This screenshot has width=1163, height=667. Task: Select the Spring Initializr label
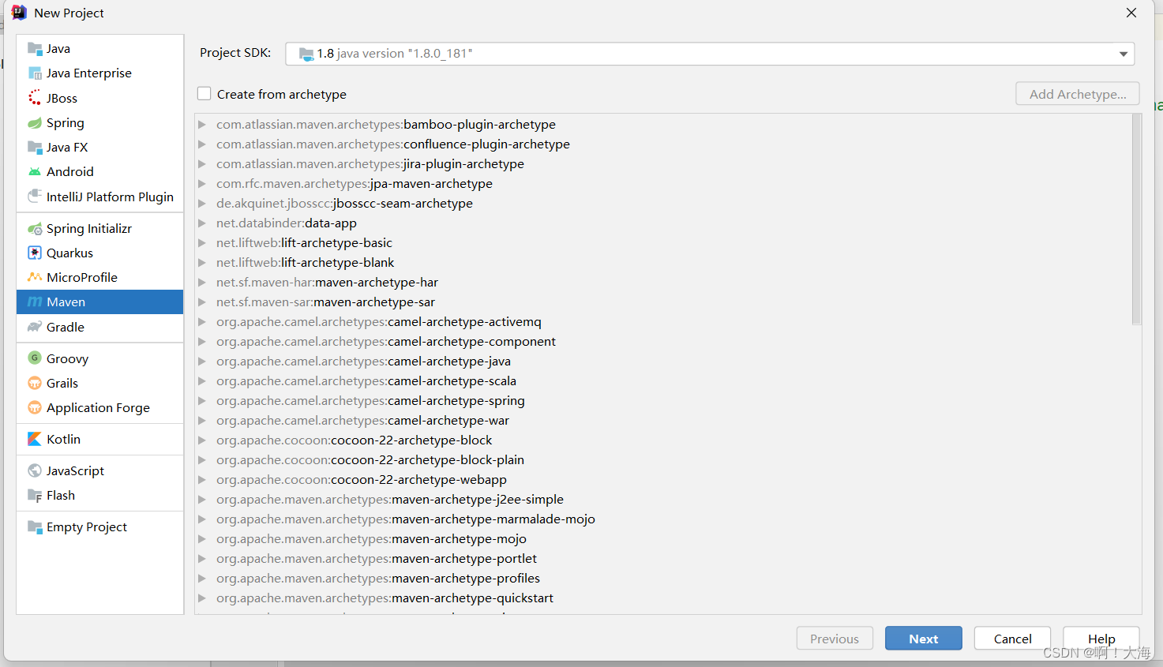[x=89, y=229]
